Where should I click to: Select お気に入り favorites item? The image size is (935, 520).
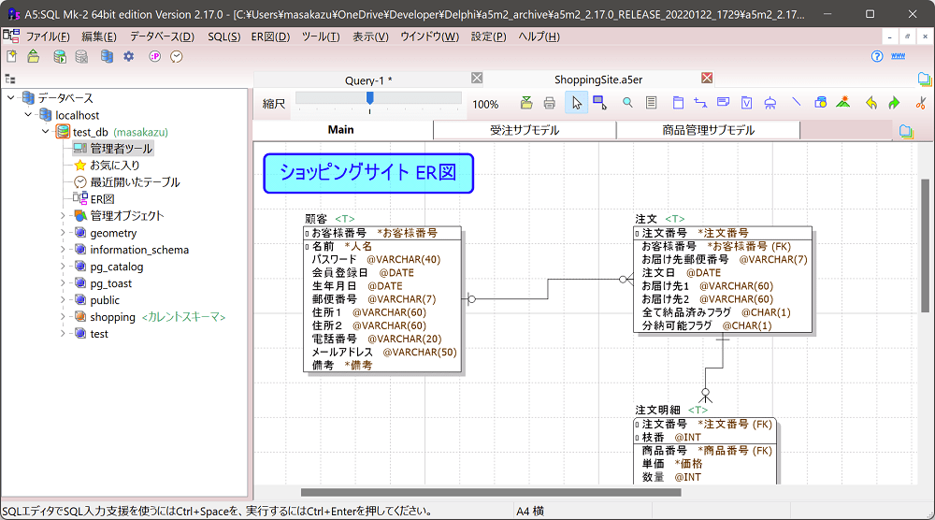[114, 166]
